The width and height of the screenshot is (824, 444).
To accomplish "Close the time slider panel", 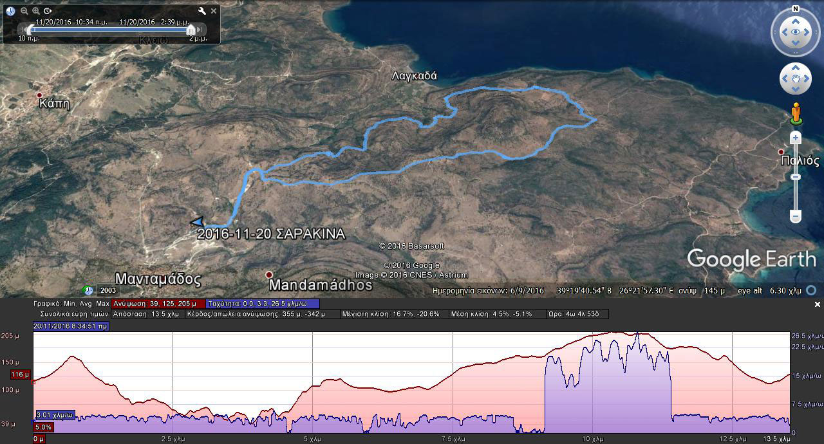I will 214,11.
